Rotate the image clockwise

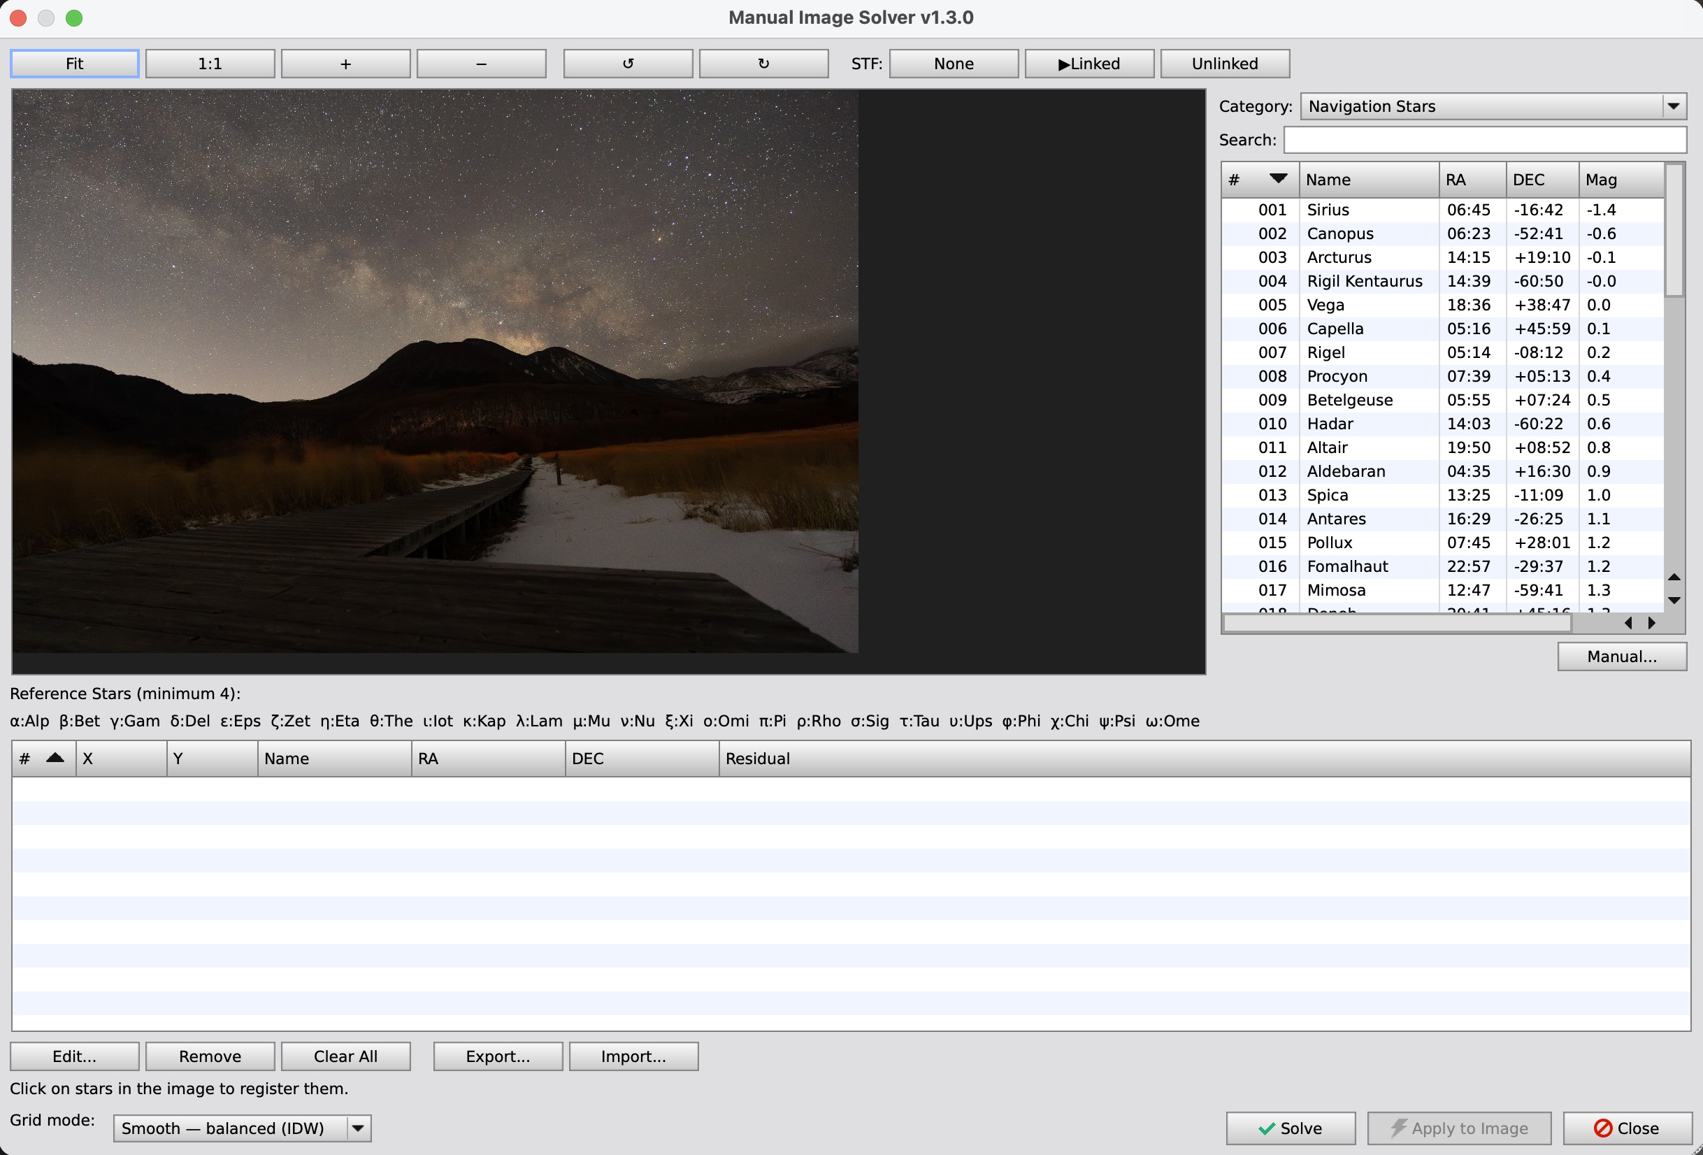tap(763, 63)
